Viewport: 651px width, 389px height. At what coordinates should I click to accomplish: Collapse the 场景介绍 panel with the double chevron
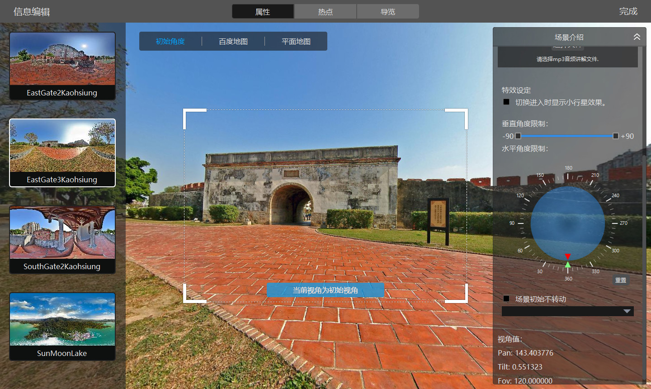[637, 37]
